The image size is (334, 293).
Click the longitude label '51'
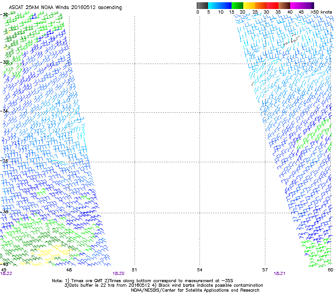click(134, 270)
